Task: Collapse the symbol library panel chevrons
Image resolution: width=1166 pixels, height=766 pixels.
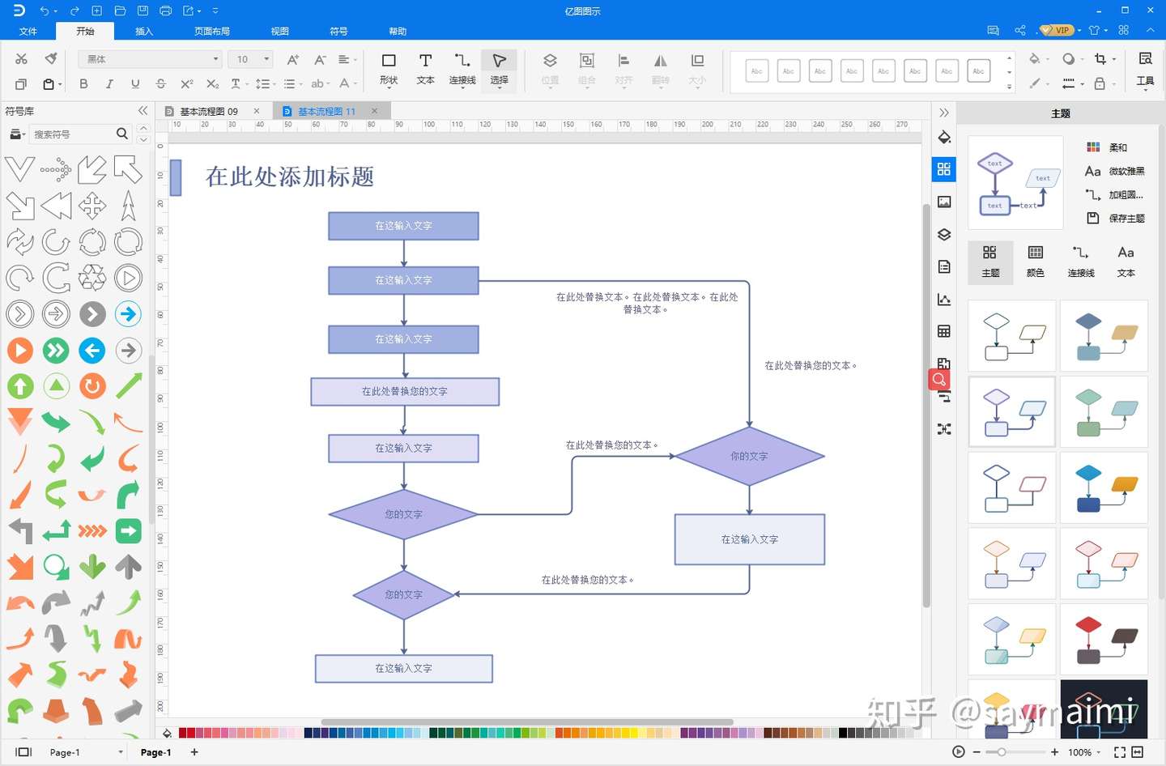Action: click(143, 111)
